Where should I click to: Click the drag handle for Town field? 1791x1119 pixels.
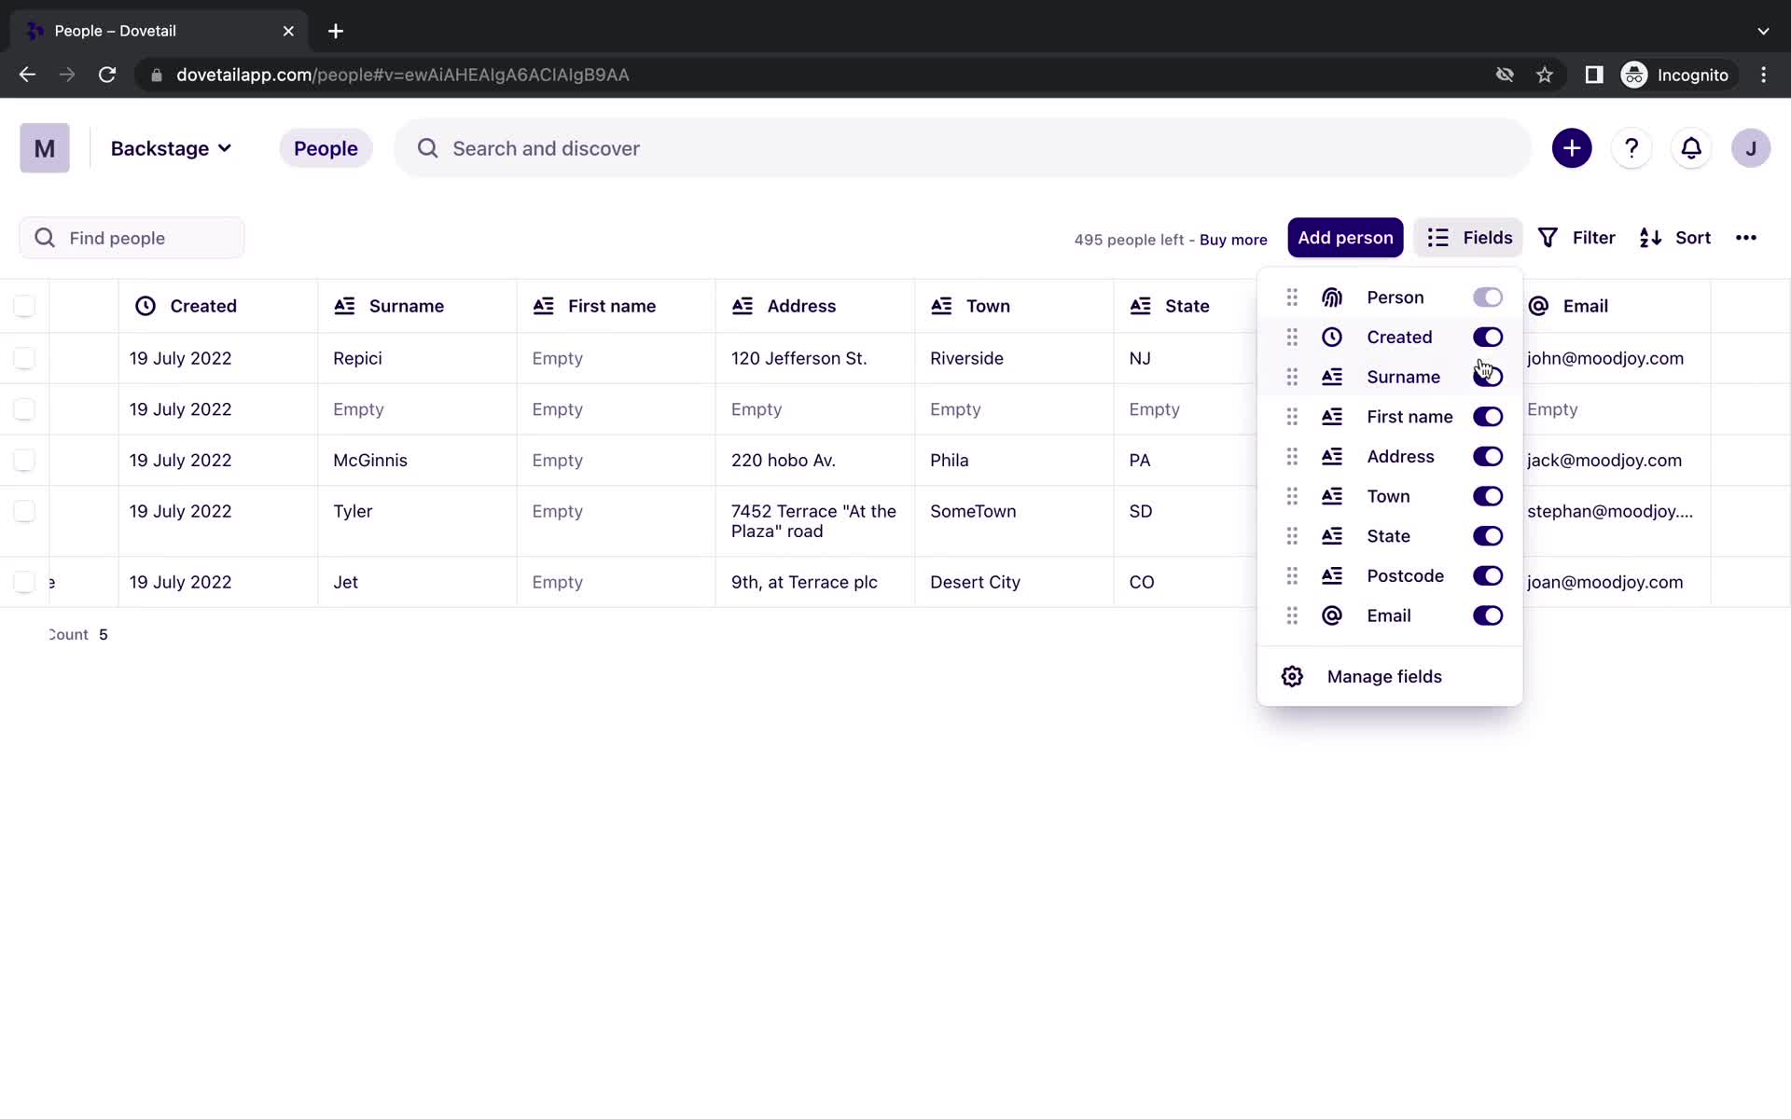pos(1291,495)
